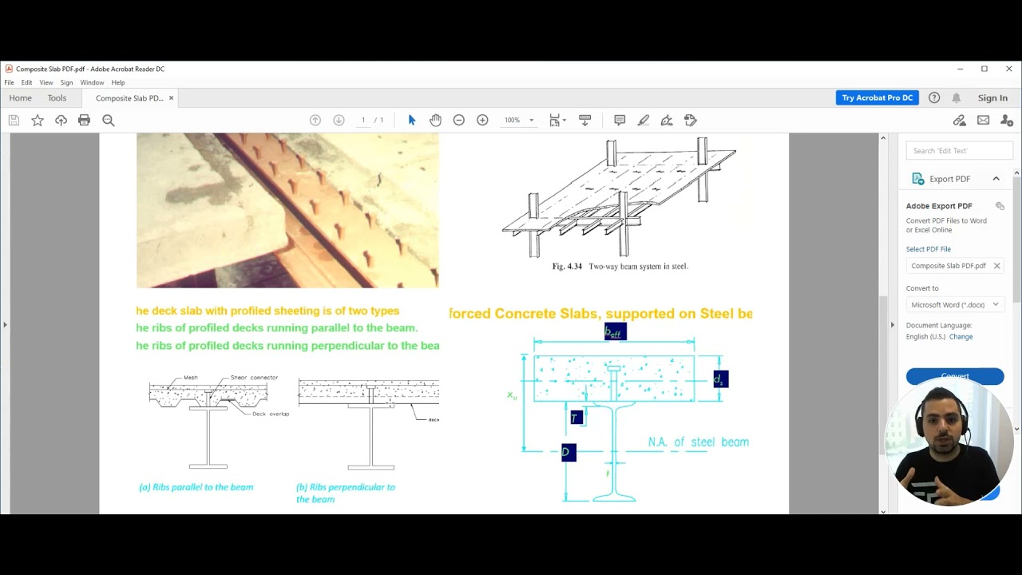This screenshot has height=575, width=1022.
Task: Click 'Fig. 4.34 Two-way beam system' caption
Action: tap(620, 266)
